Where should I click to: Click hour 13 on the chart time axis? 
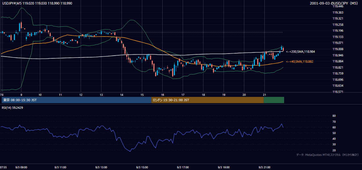[x=101, y=95]
